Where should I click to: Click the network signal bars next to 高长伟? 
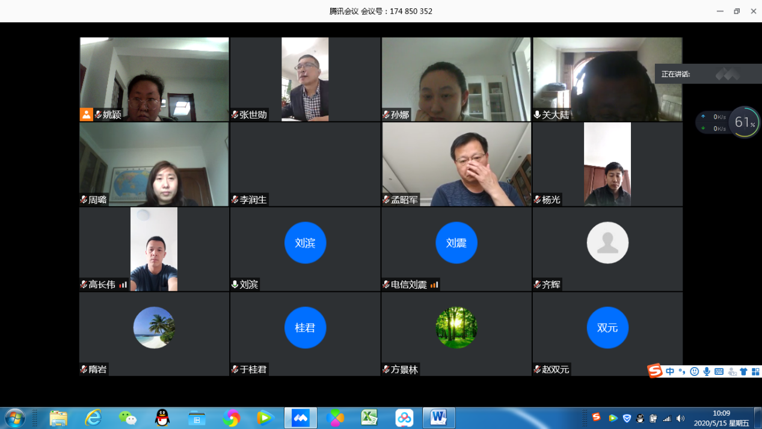coord(123,285)
